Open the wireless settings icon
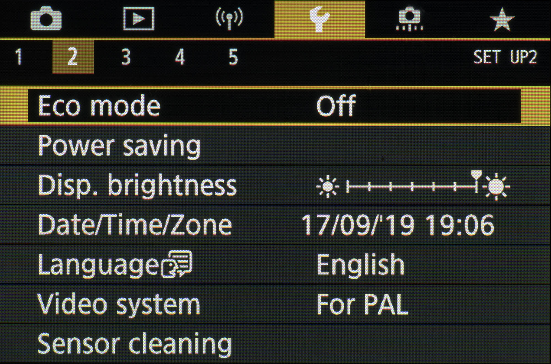This screenshot has width=551, height=364. click(x=229, y=19)
